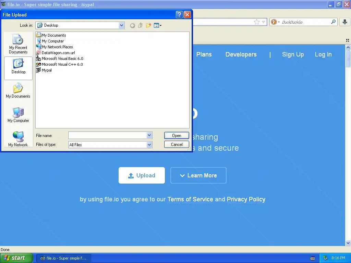Select My Computer in file list
Screen dimensions: 351x263
50,41
